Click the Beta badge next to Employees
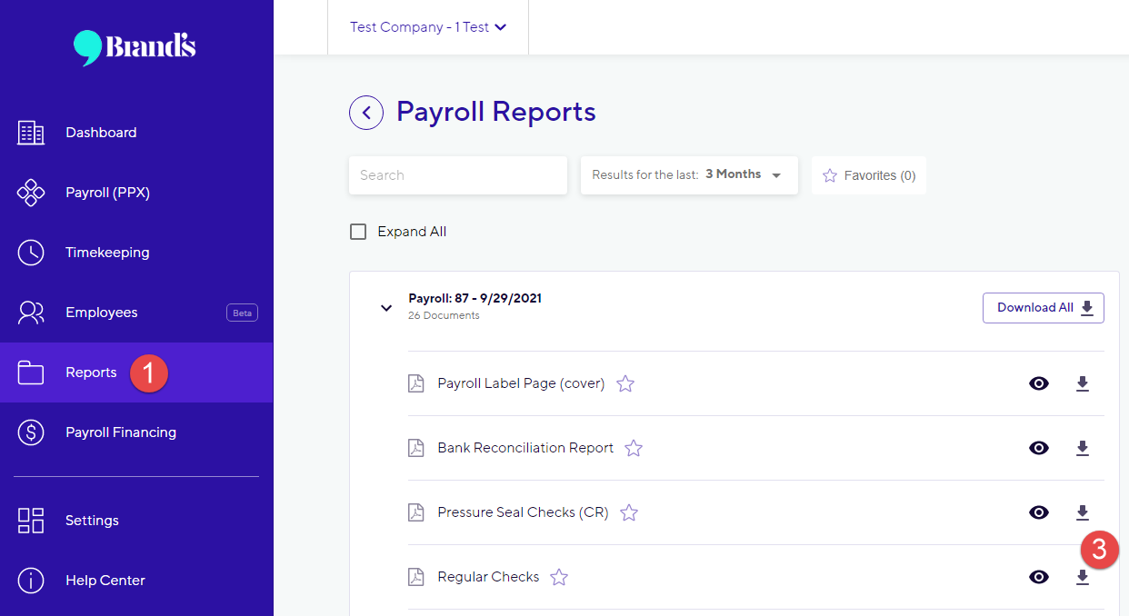This screenshot has width=1129, height=616. 242,313
